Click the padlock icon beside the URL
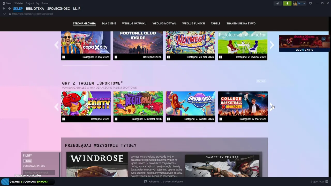The width and height of the screenshot is (331, 186). (10, 14)
